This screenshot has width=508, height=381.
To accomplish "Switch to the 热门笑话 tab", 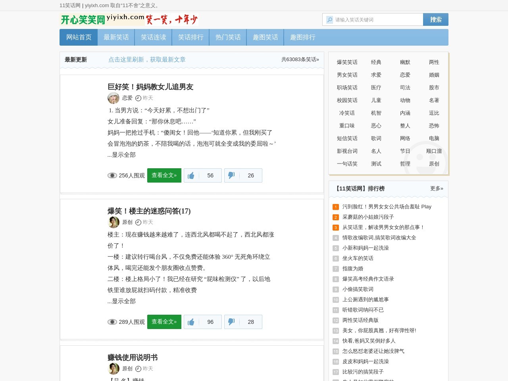I will [228, 37].
